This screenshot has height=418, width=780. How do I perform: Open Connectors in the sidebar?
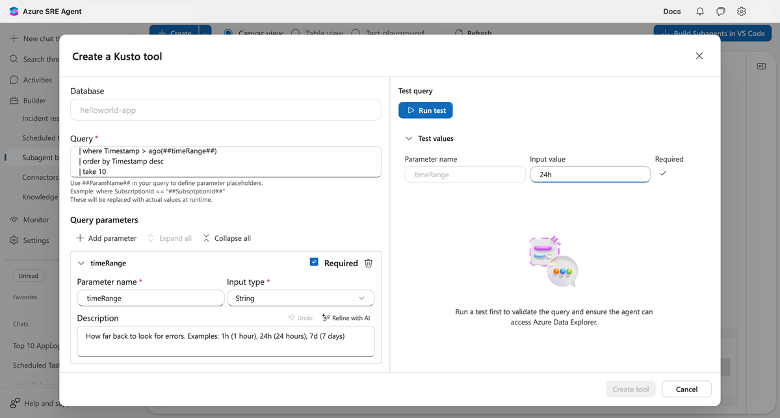tap(40, 177)
